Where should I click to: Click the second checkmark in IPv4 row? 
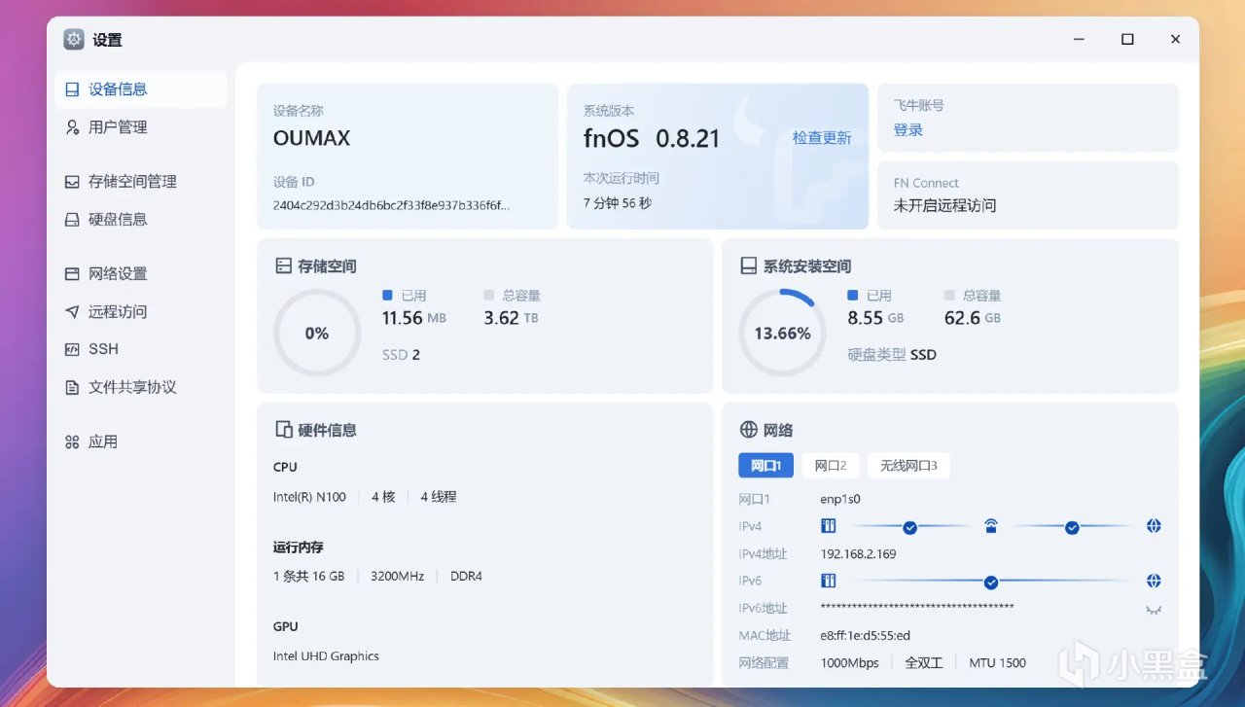(1072, 527)
